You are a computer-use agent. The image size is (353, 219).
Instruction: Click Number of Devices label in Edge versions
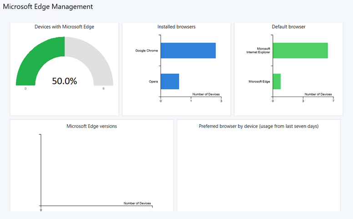click(137, 203)
